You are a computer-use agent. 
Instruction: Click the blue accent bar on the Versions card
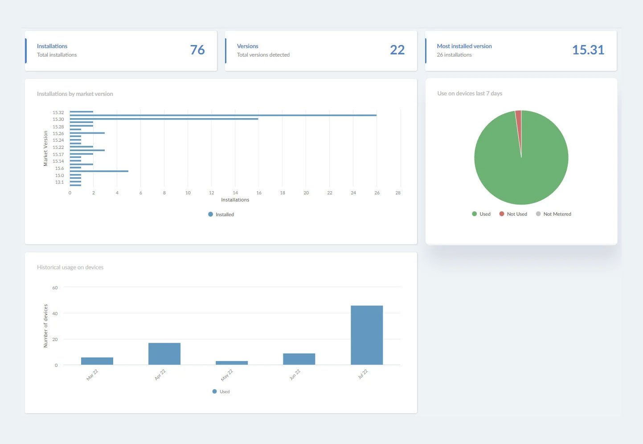click(226, 50)
